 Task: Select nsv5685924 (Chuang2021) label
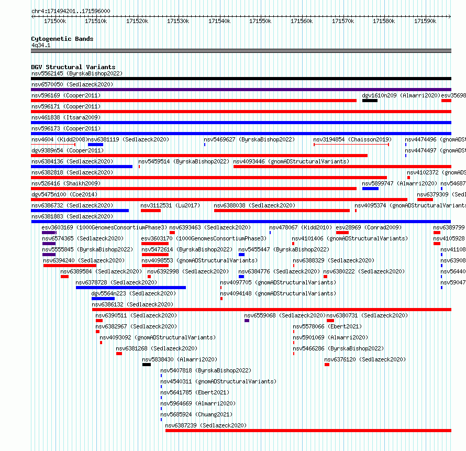click(196, 414)
